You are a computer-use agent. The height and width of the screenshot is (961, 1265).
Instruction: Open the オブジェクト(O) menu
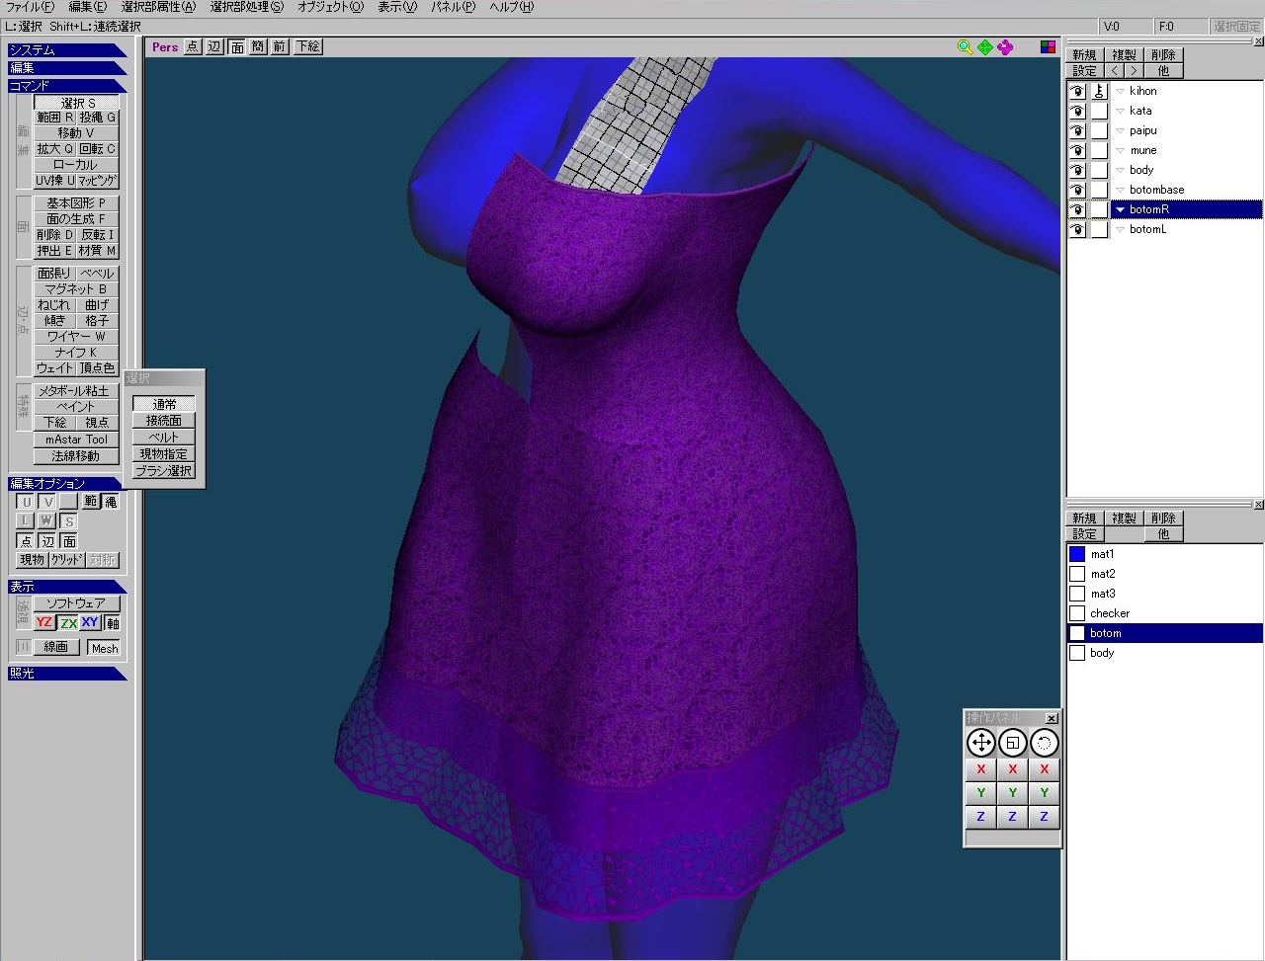click(x=330, y=7)
